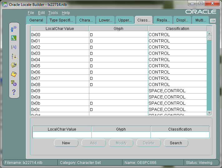Image resolution: width=222 pixels, height=168 pixels.
Task: Click the Territory map icon
Action: (14, 38)
